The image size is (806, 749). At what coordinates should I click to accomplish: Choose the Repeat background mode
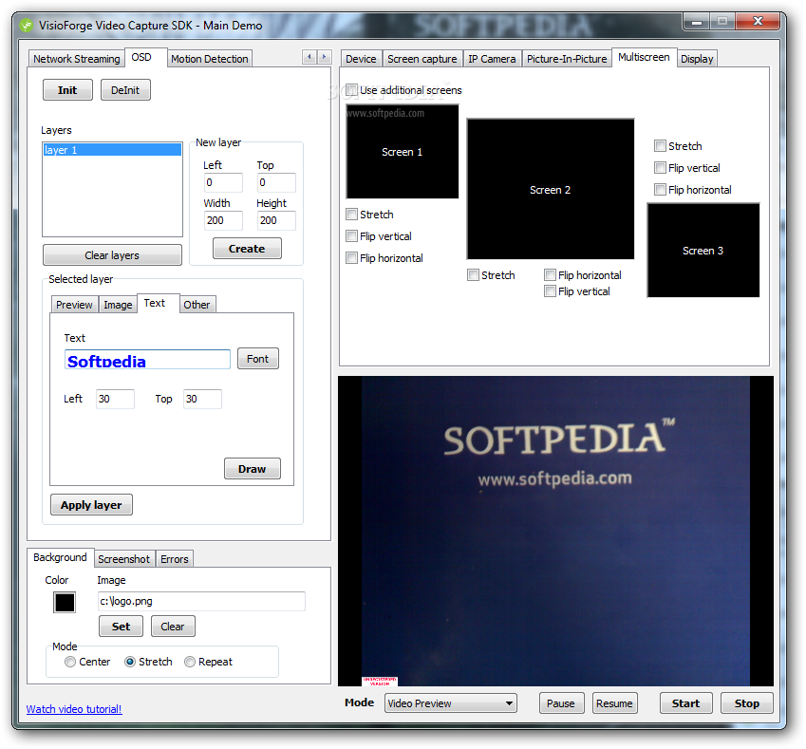click(190, 662)
